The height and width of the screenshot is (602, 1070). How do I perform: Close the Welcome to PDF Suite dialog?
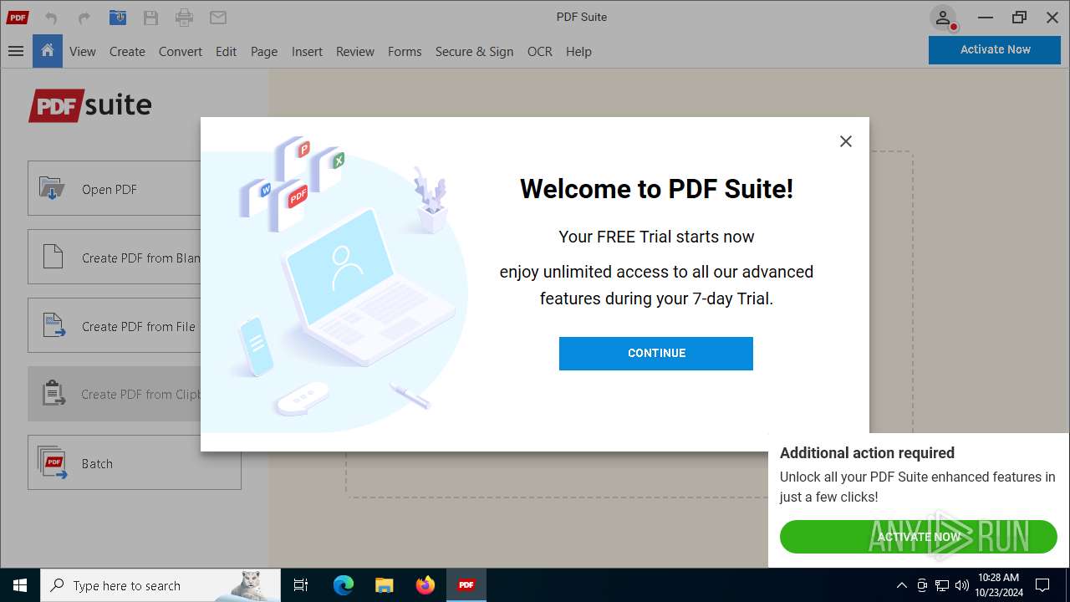pos(846,141)
